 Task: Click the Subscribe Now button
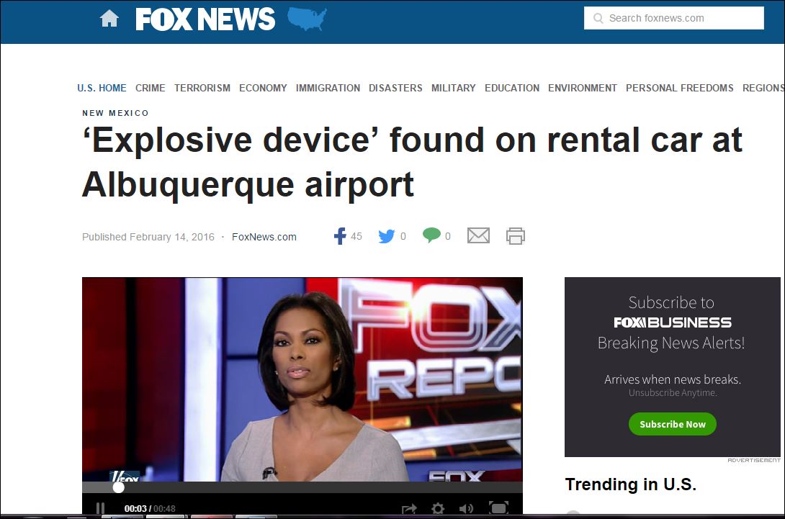tap(673, 424)
